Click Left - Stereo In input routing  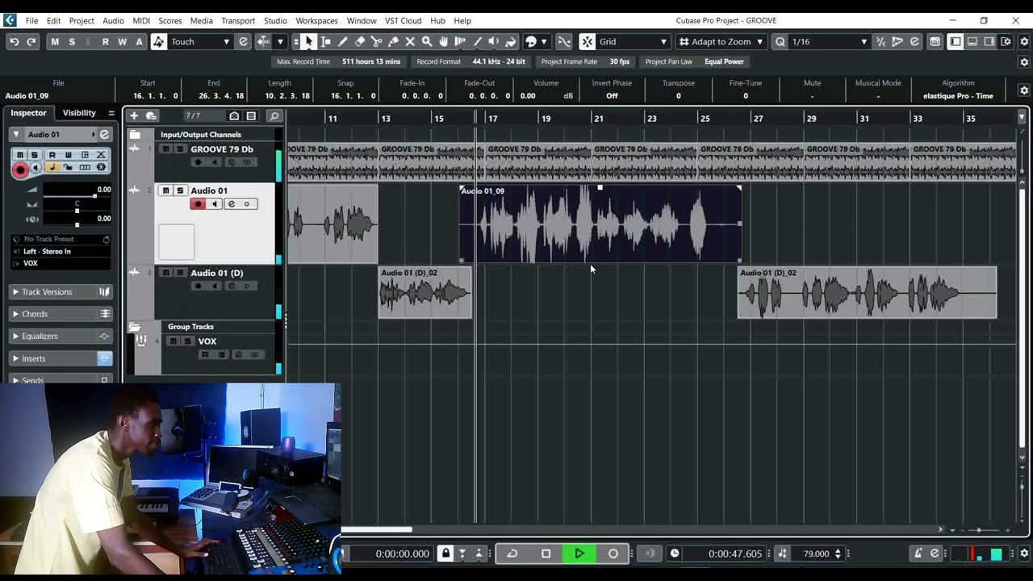tap(61, 251)
